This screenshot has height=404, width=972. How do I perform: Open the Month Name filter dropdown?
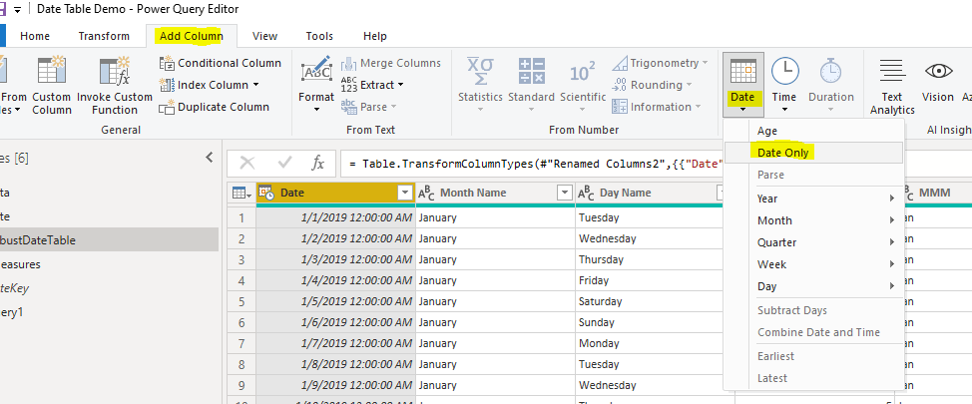[564, 194]
